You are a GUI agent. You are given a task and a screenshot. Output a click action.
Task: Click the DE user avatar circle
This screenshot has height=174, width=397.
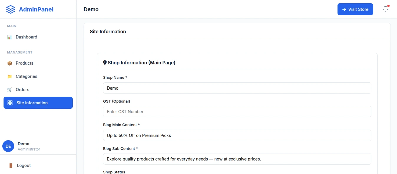(x=8, y=146)
